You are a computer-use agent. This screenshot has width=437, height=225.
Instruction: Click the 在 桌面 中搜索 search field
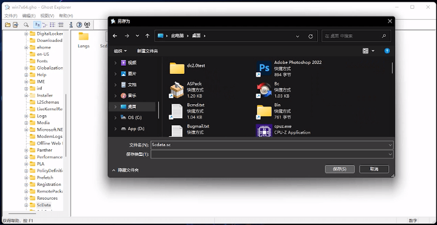(356, 36)
